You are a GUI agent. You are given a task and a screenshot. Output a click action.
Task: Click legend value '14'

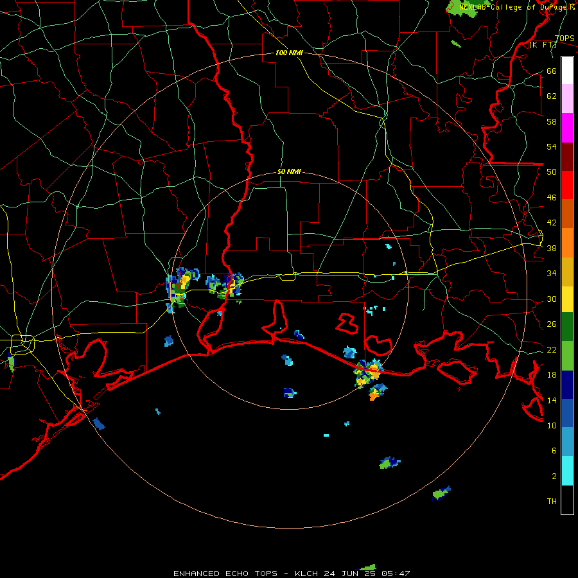[x=552, y=400]
